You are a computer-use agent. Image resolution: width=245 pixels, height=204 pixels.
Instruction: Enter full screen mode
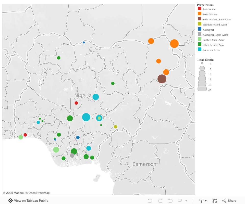pyautogui.click(x=215, y=201)
